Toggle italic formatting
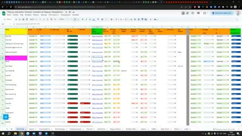Viewport: 242px width, 136px height. click(x=86, y=19)
